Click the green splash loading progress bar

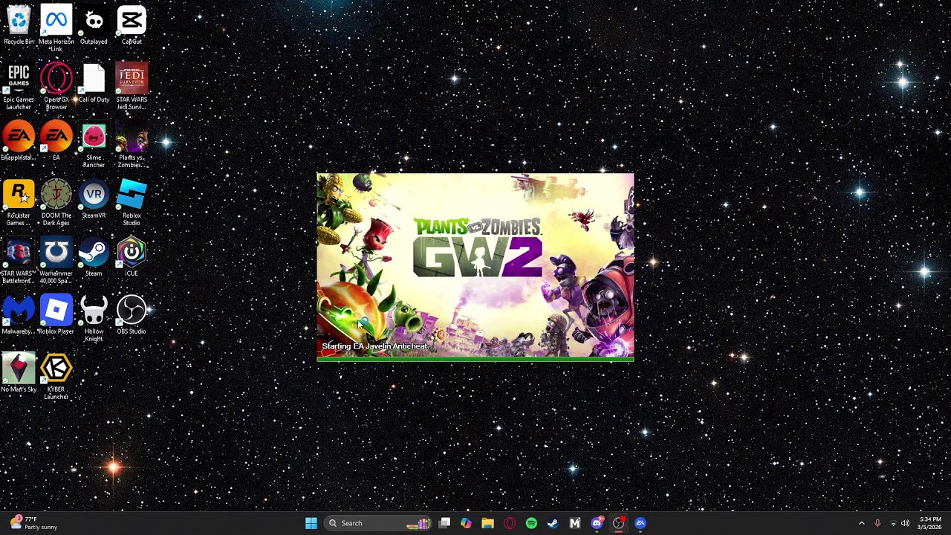pyautogui.click(x=475, y=359)
